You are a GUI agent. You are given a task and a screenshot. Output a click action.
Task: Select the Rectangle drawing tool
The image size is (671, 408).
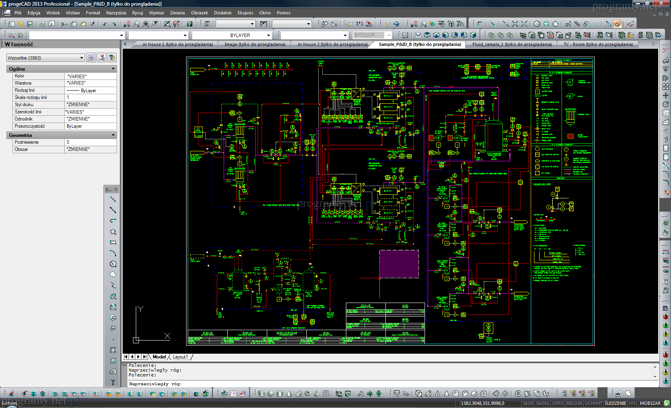(x=113, y=242)
